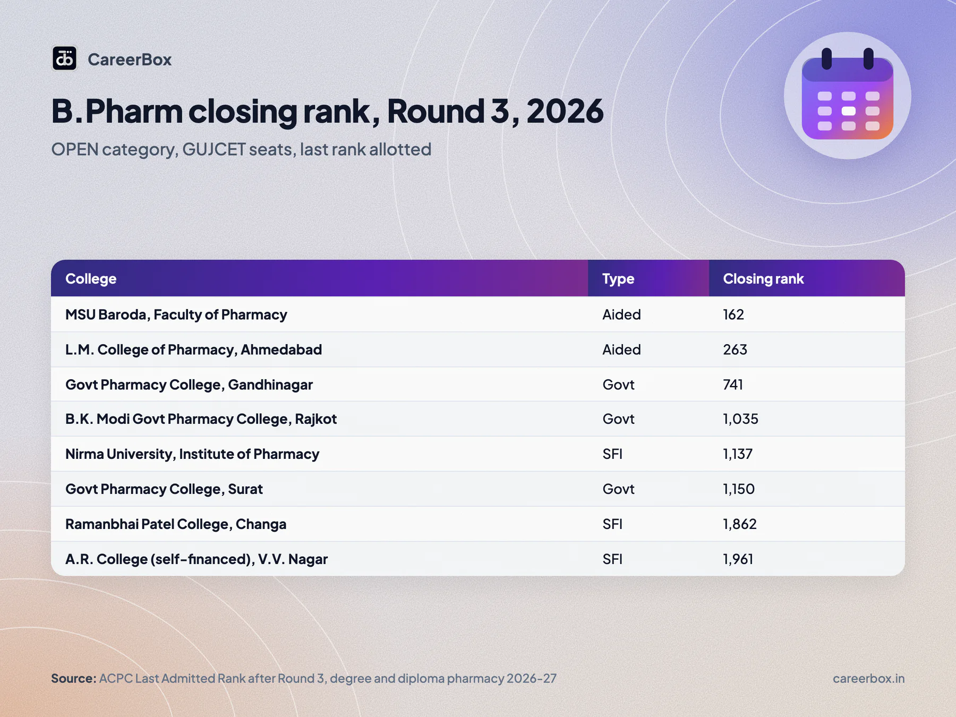Viewport: 956px width, 717px height.
Task: Click 'SFI' type for Nirma University
Action: (x=612, y=454)
